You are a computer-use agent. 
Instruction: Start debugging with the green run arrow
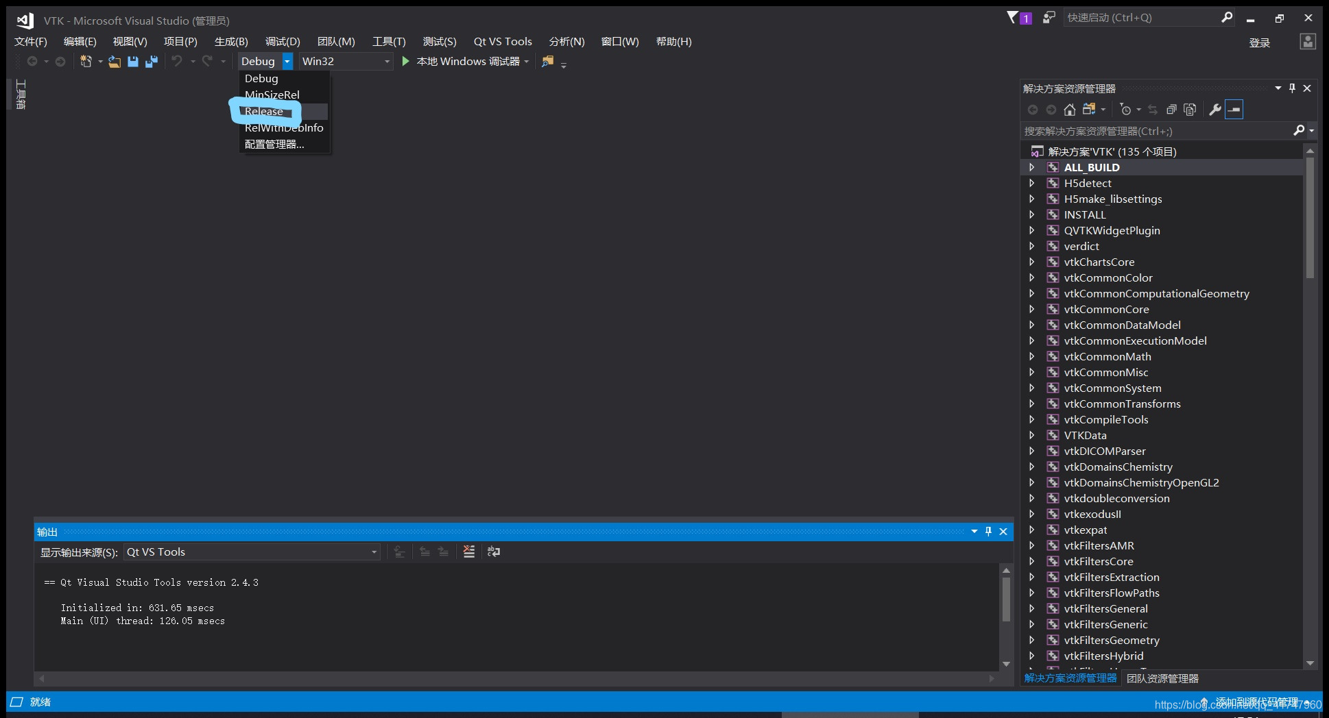(x=405, y=61)
